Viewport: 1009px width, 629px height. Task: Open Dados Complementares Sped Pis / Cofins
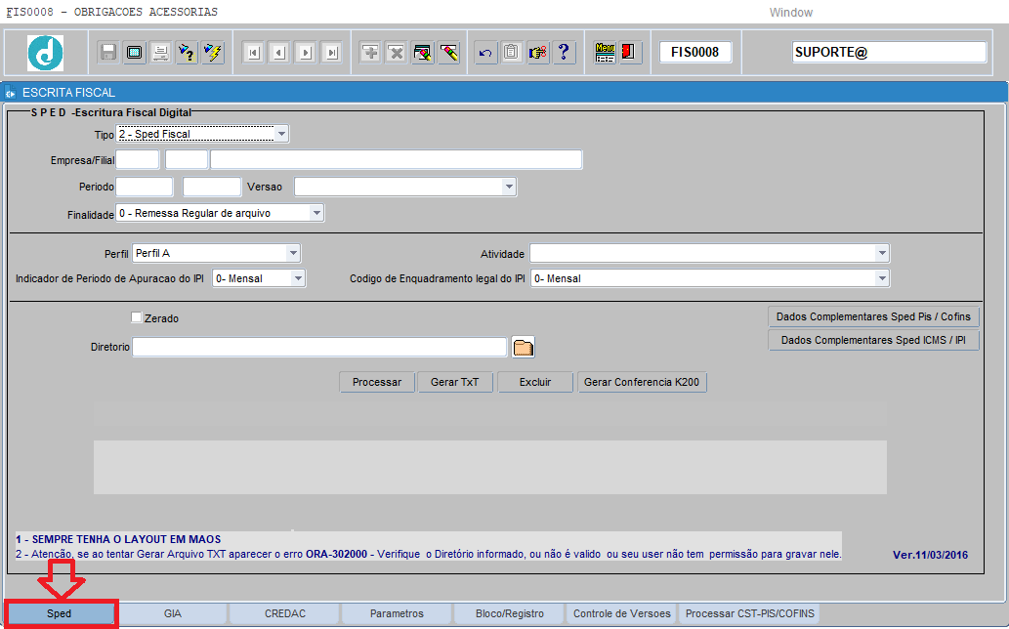[873, 316]
